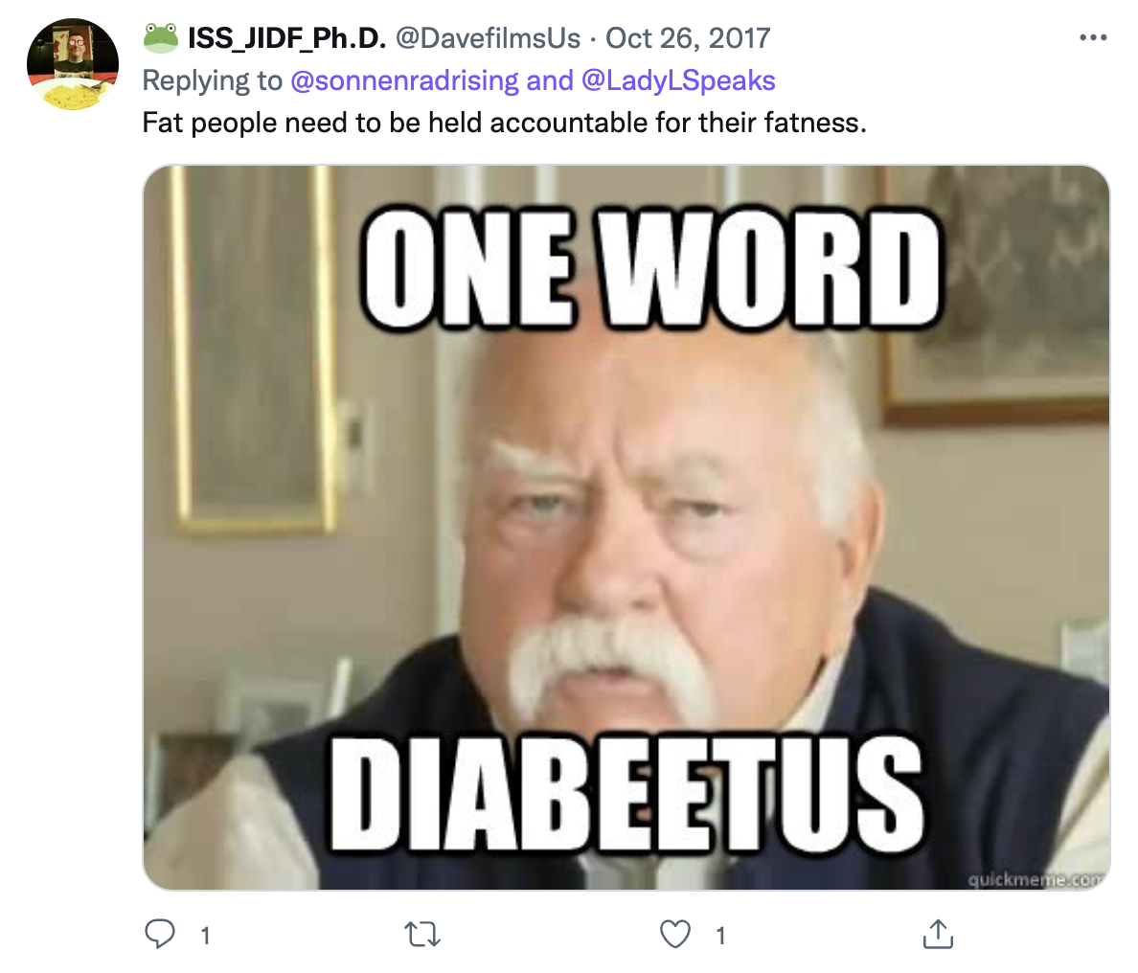Open the @sonnenradrising mention
This screenshot has width=1138, height=973.
(x=404, y=80)
